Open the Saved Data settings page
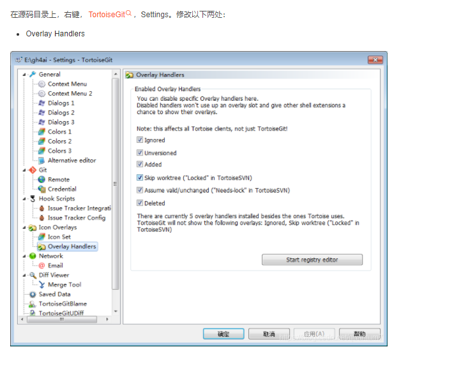This screenshot has height=370, width=454. (x=55, y=294)
